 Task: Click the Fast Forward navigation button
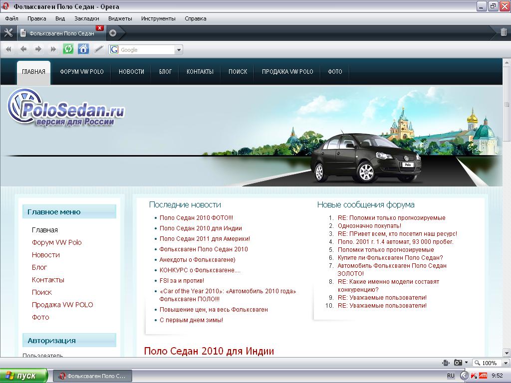(x=53, y=49)
